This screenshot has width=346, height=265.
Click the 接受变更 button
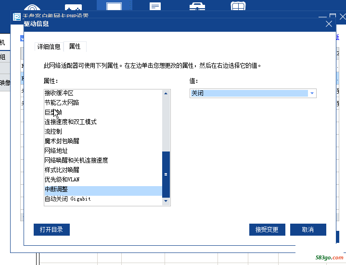[x=267, y=229]
